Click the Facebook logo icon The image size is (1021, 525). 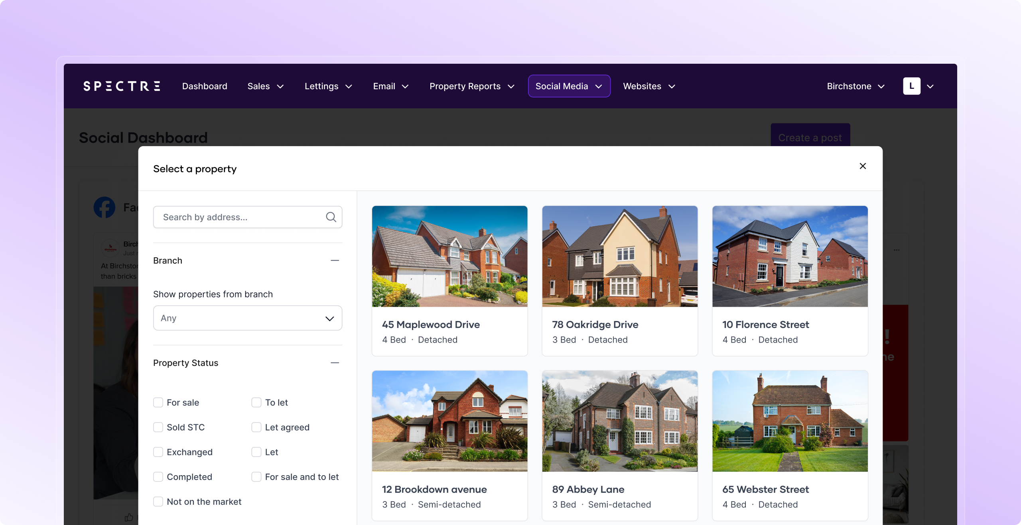point(104,207)
